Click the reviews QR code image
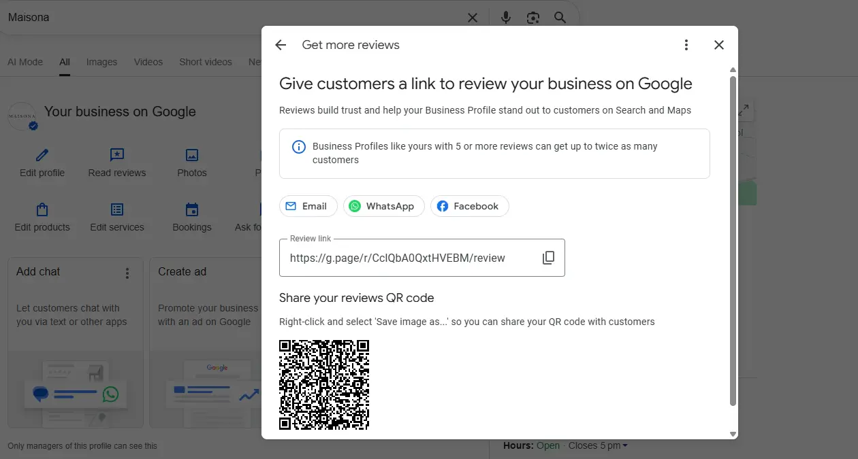The height and width of the screenshot is (459, 858). (x=324, y=385)
